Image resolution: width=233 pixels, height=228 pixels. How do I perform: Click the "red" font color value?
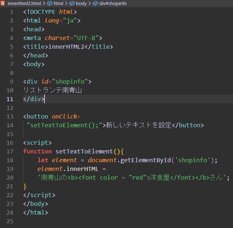(138, 177)
